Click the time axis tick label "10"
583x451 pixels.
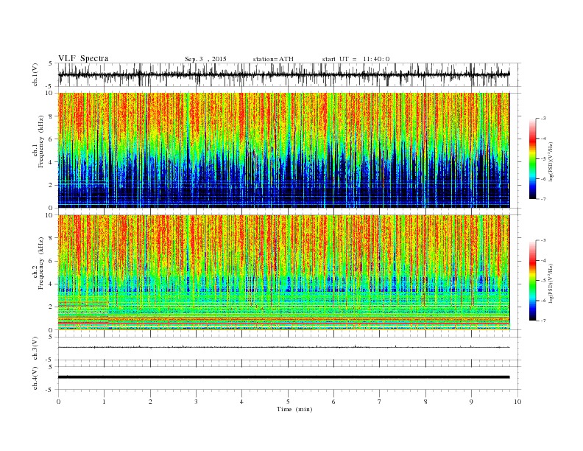(517, 402)
